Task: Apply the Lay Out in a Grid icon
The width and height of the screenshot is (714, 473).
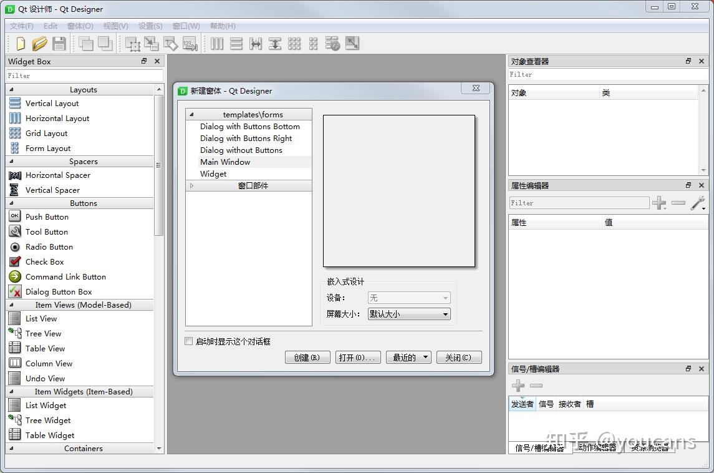Action: click(x=295, y=43)
